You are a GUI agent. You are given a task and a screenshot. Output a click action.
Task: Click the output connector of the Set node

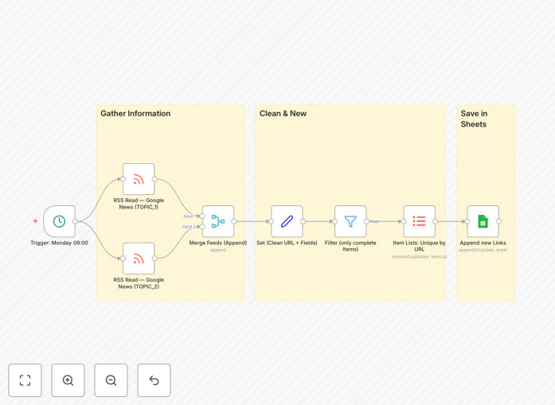click(303, 221)
